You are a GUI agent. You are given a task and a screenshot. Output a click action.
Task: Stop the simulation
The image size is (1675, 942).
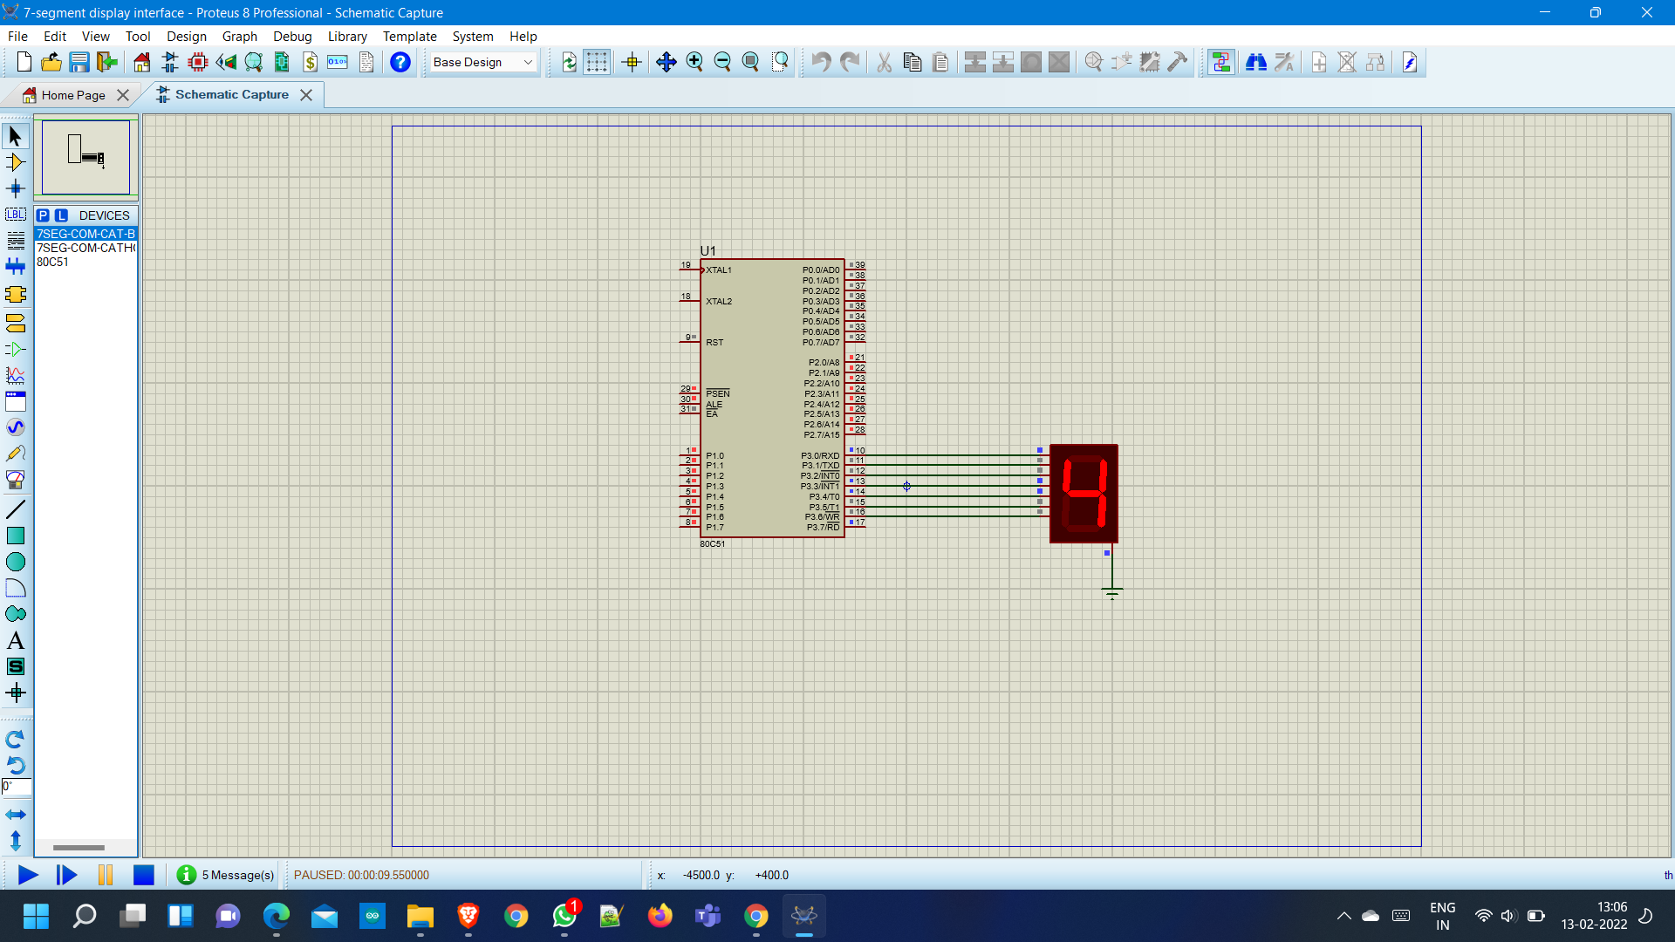point(143,875)
